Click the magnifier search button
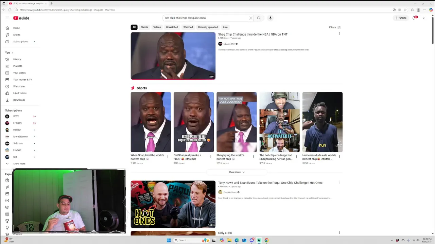Image resolution: width=435 pixels, height=244 pixels. click(259, 18)
